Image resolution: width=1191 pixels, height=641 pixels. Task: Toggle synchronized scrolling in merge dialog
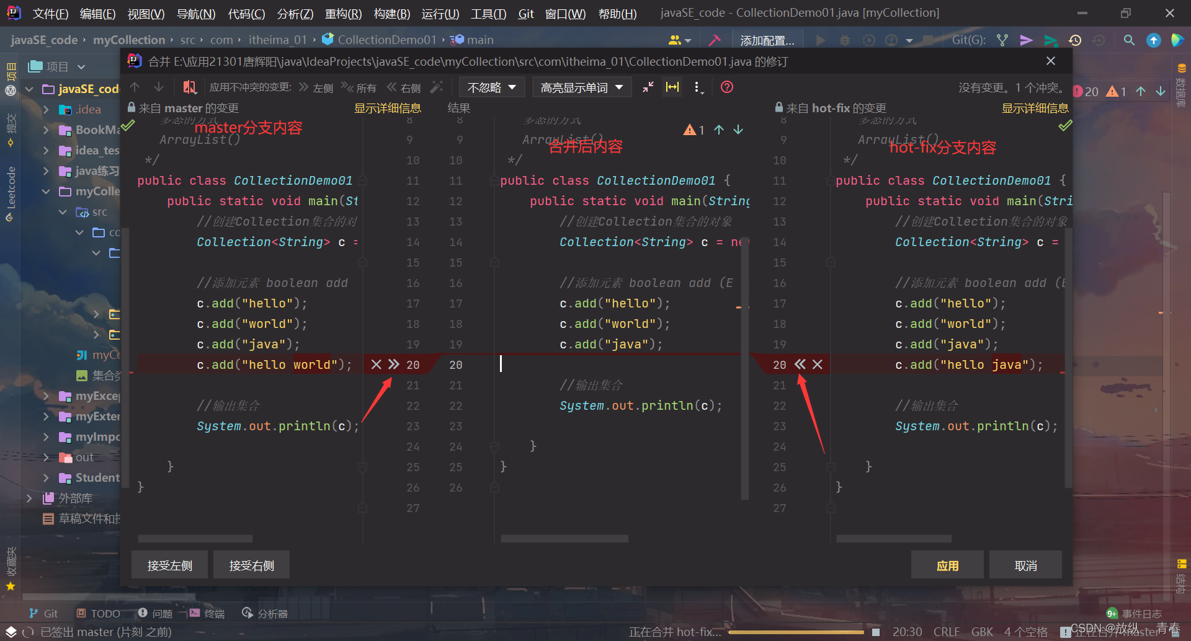click(x=672, y=87)
